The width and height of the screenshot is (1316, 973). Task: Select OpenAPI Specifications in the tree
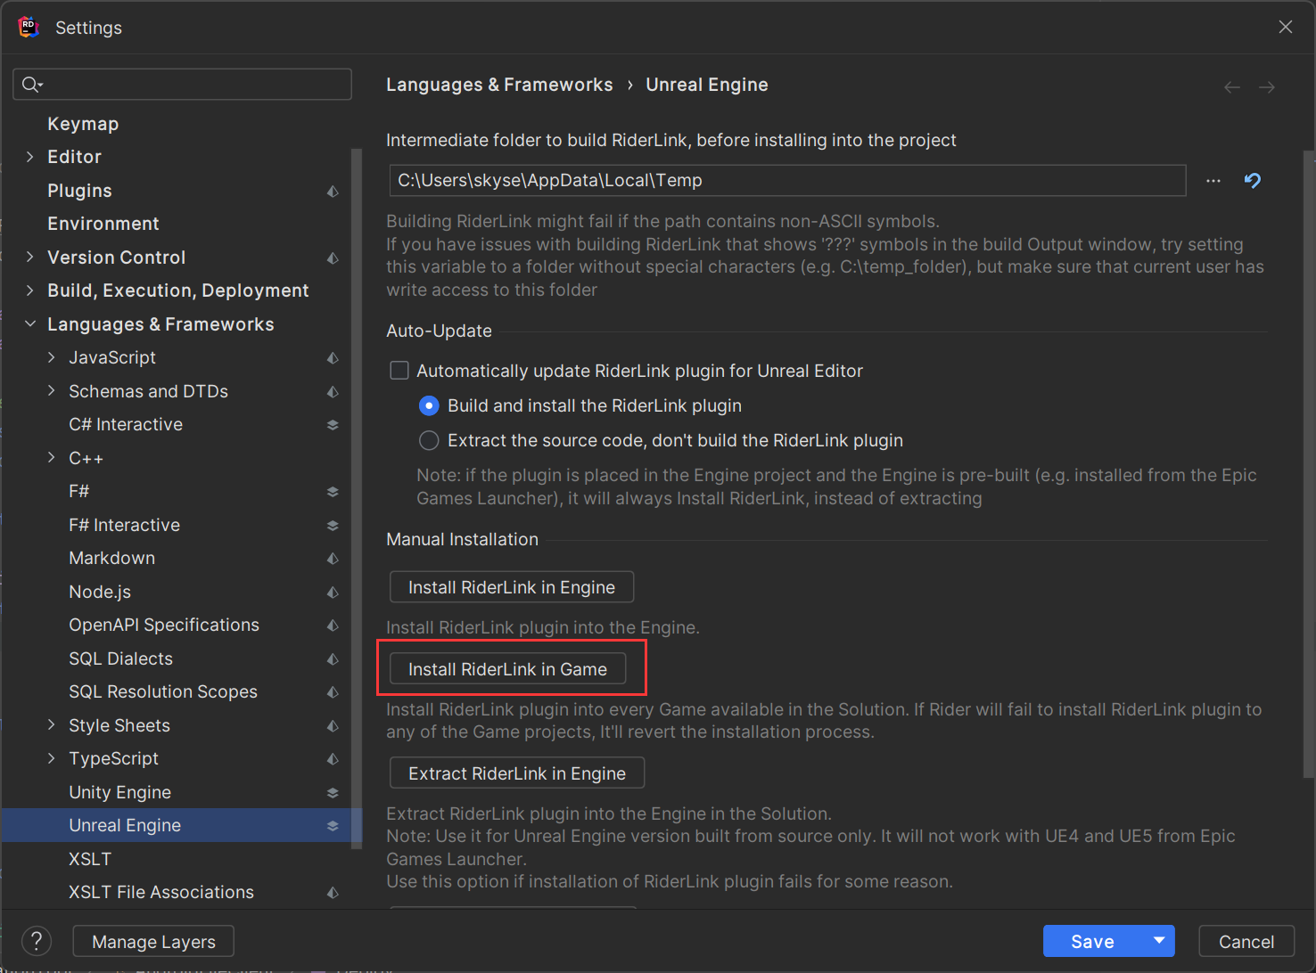pos(164,625)
